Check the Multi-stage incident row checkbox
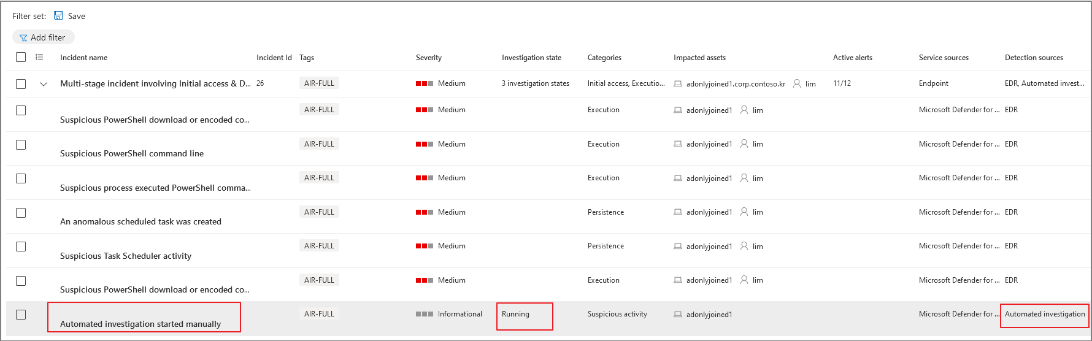Image resolution: width=1092 pixels, height=341 pixels. pyautogui.click(x=21, y=84)
